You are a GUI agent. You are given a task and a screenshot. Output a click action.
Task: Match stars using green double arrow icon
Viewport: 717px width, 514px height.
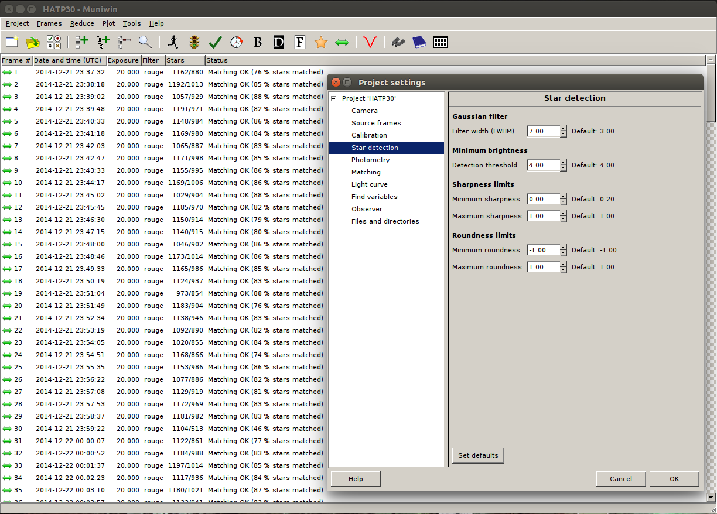[x=342, y=42]
